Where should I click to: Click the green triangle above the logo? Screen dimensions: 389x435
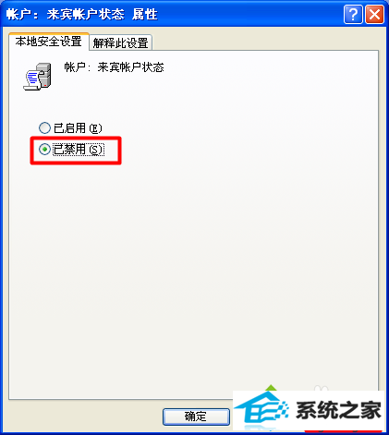click(271, 388)
